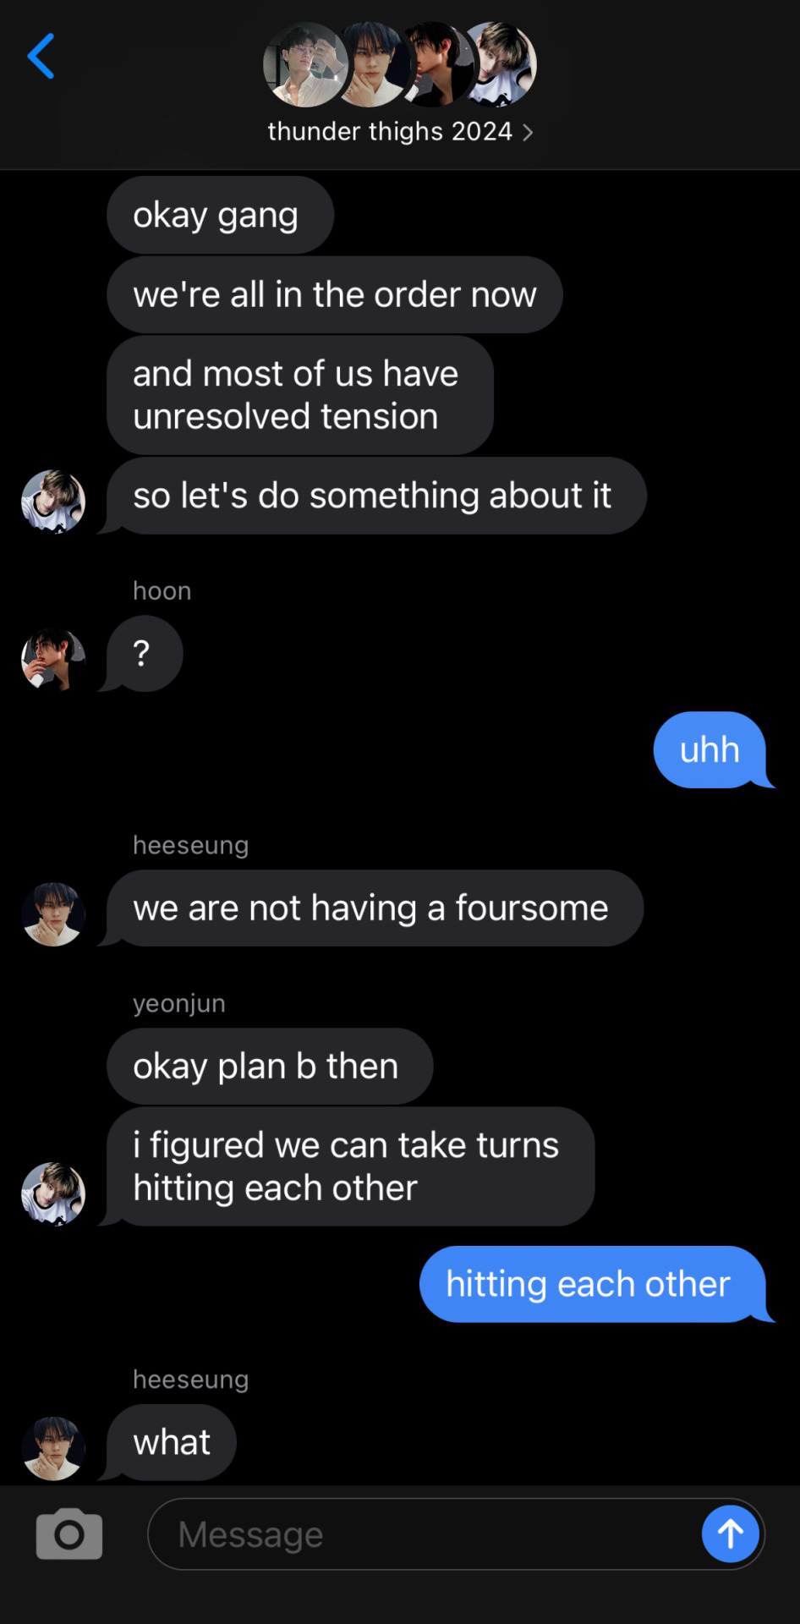
Task: Tap 'we are not having a foursome' bubble
Action: 375,908
